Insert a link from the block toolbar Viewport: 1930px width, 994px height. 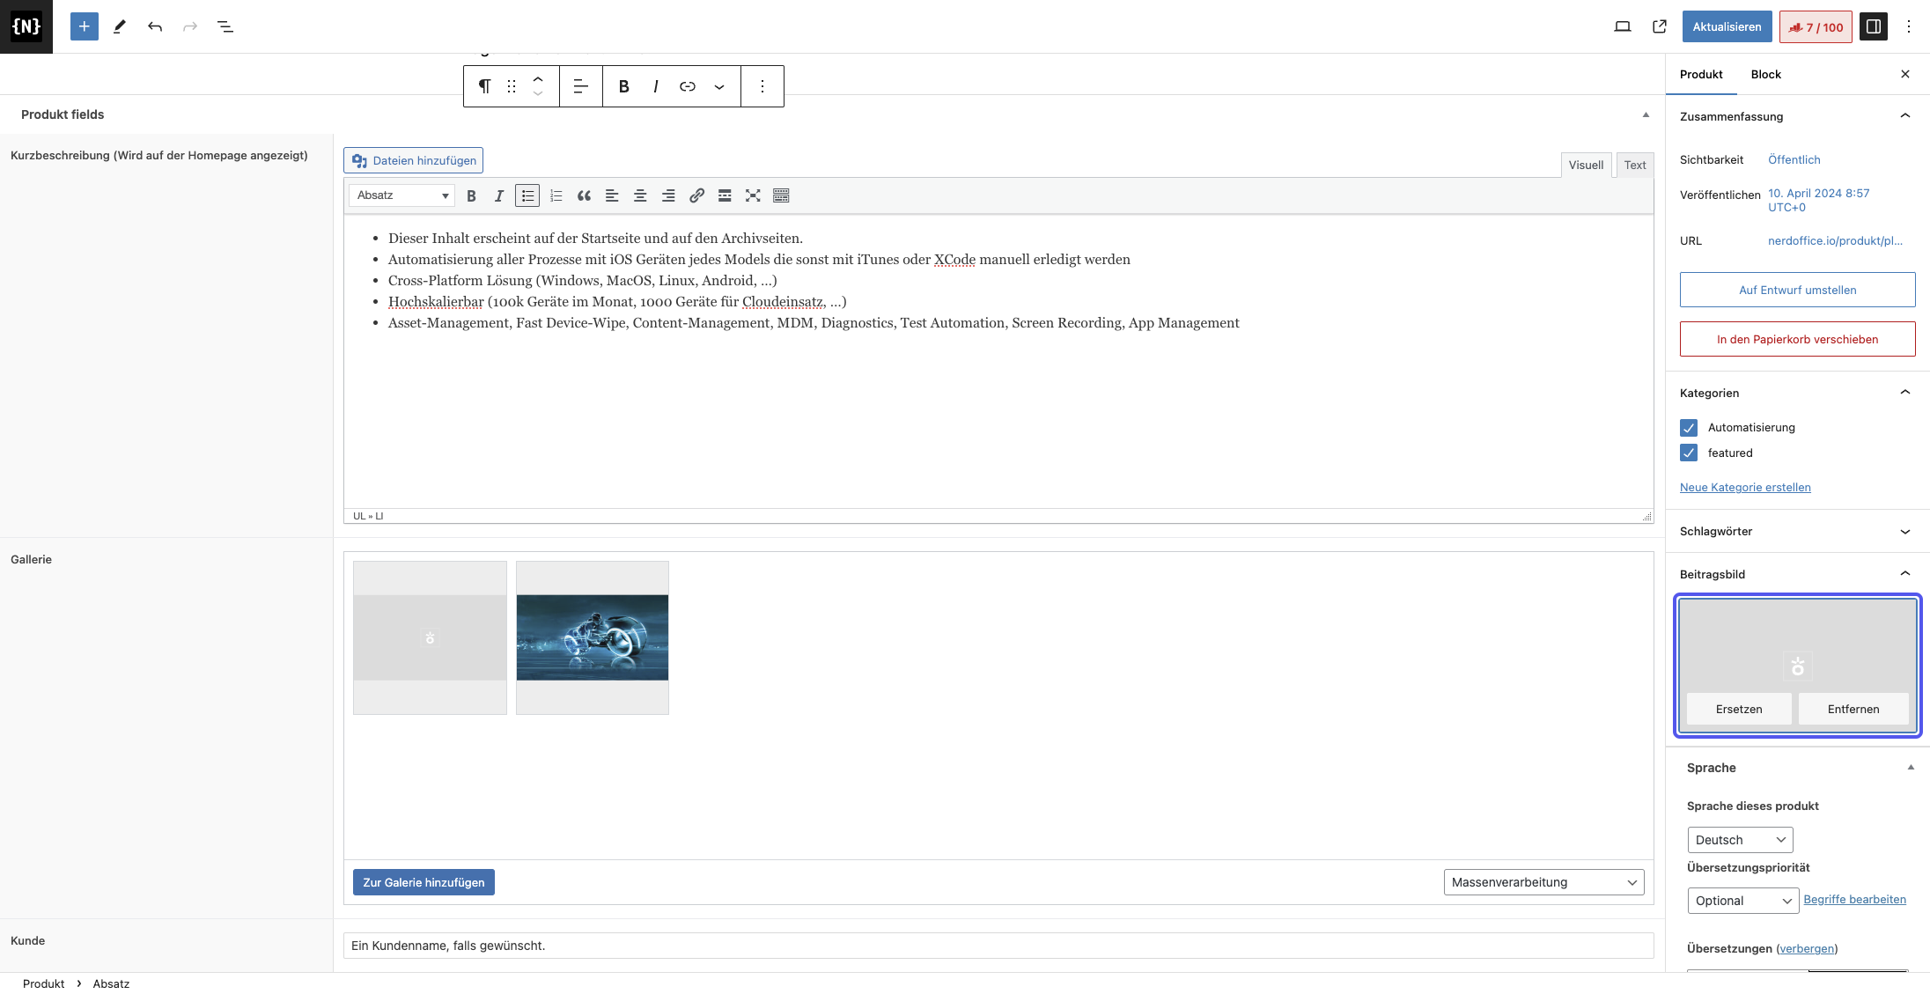tap(688, 86)
